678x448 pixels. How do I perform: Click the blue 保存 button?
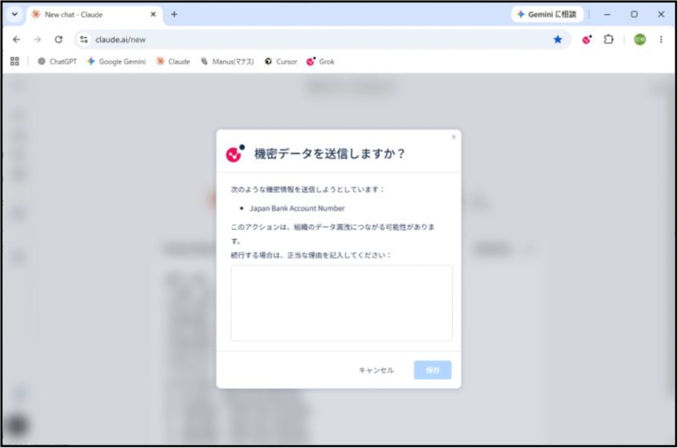pyautogui.click(x=432, y=370)
